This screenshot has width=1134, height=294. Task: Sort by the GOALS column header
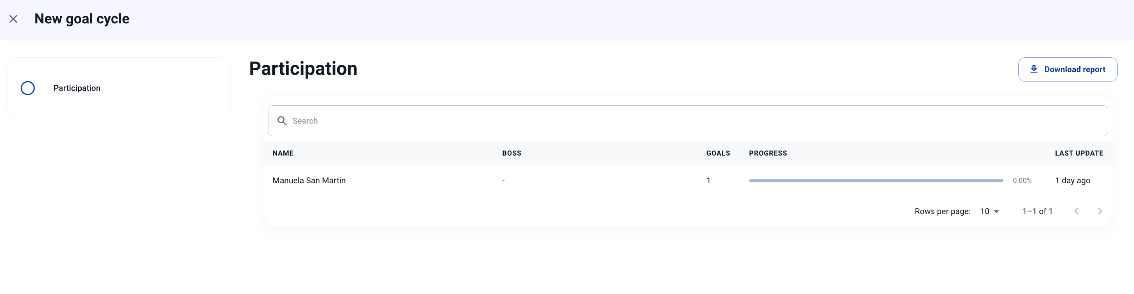tap(718, 153)
